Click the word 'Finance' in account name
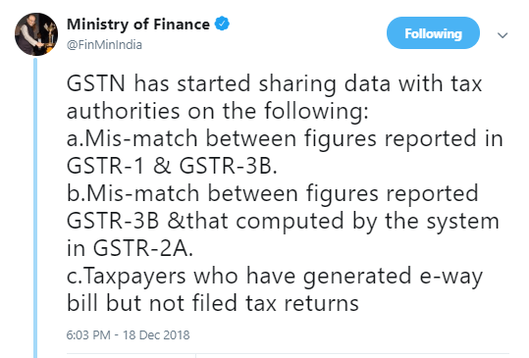 coord(182,24)
